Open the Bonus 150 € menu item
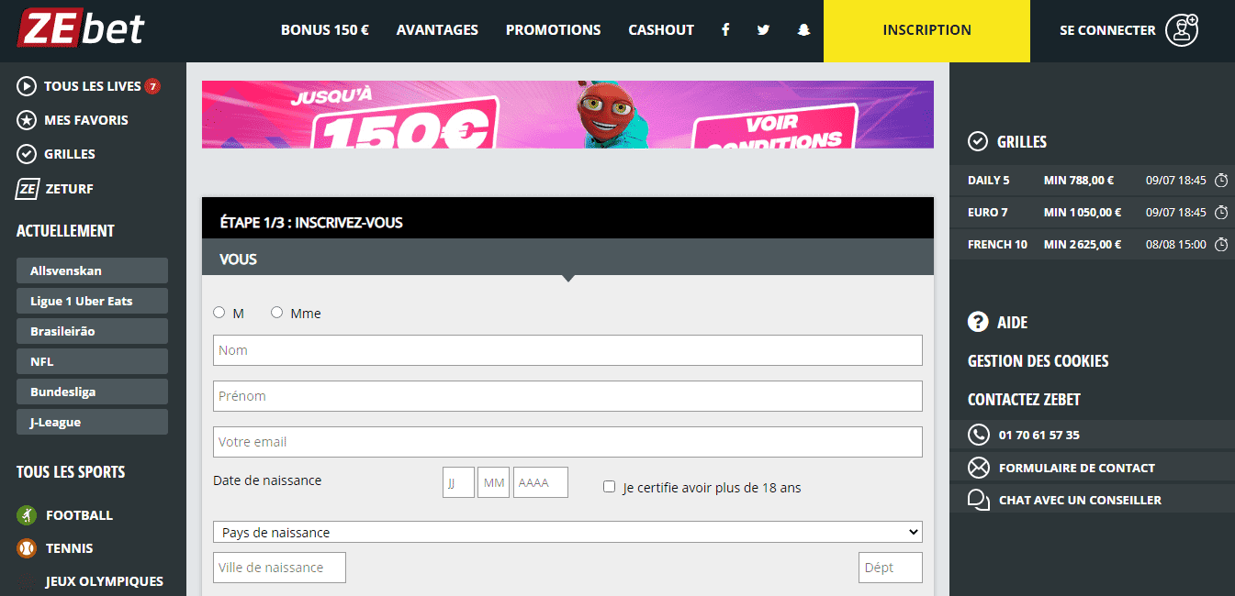The image size is (1235, 596). point(325,30)
